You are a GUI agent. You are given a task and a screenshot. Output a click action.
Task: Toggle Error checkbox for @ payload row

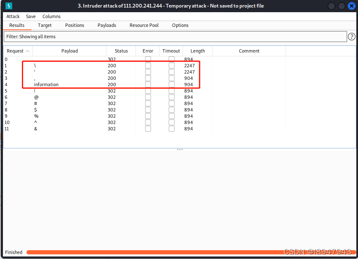point(148,97)
